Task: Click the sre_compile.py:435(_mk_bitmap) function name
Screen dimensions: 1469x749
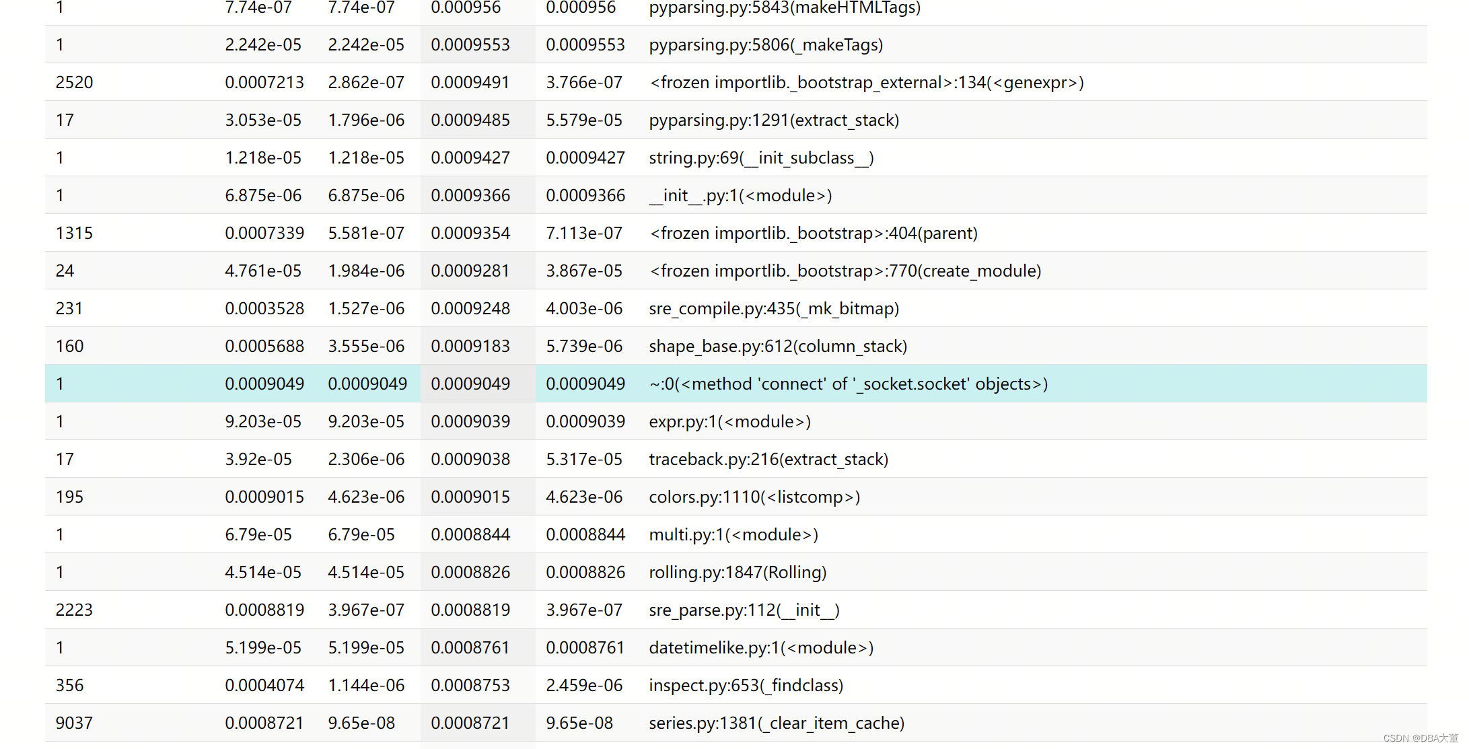Action: (773, 308)
